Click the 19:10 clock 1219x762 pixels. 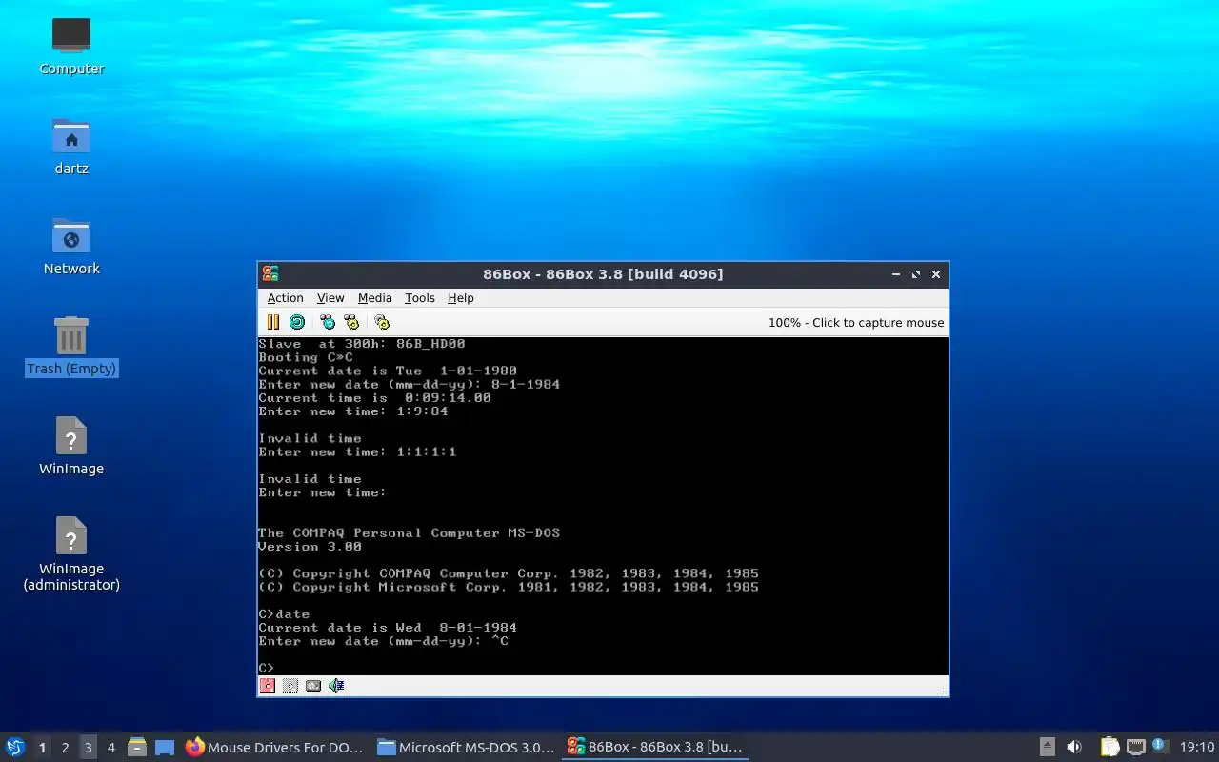pyautogui.click(x=1197, y=748)
